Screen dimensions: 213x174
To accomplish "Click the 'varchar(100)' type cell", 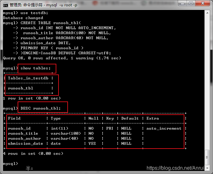I will point(66,133).
